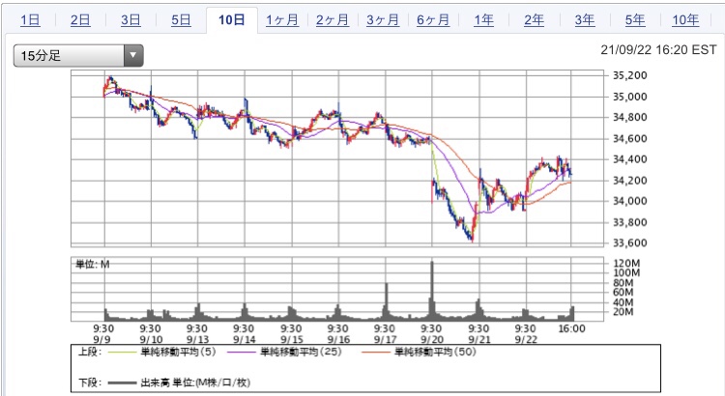Click the purple line swatch for 単純移動平均(25)

click(242, 353)
